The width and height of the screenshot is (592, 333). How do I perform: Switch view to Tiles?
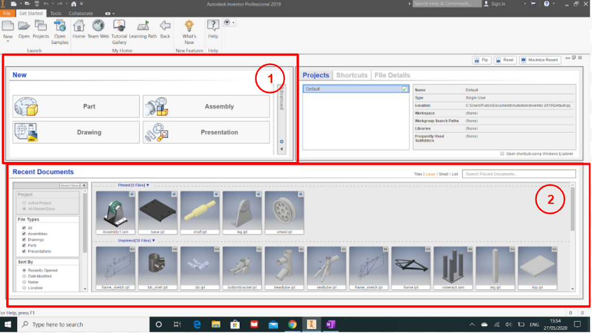[418, 174]
